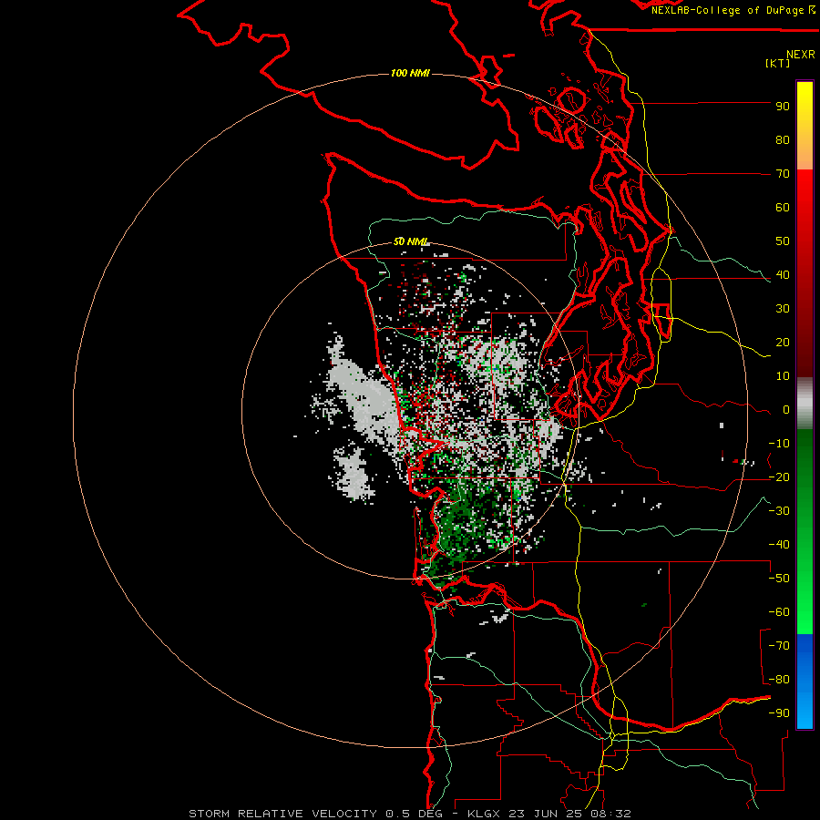Click the 100 NMI range ring label
The height and width of the screenshot is (820, 820).
410,73
